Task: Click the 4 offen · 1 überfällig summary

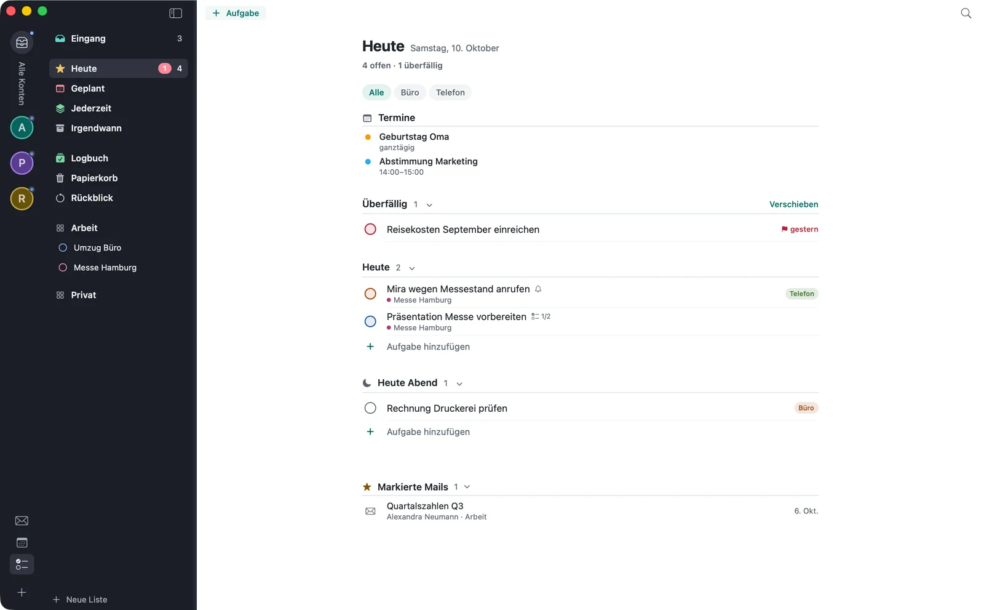Action: coord(402,65)
